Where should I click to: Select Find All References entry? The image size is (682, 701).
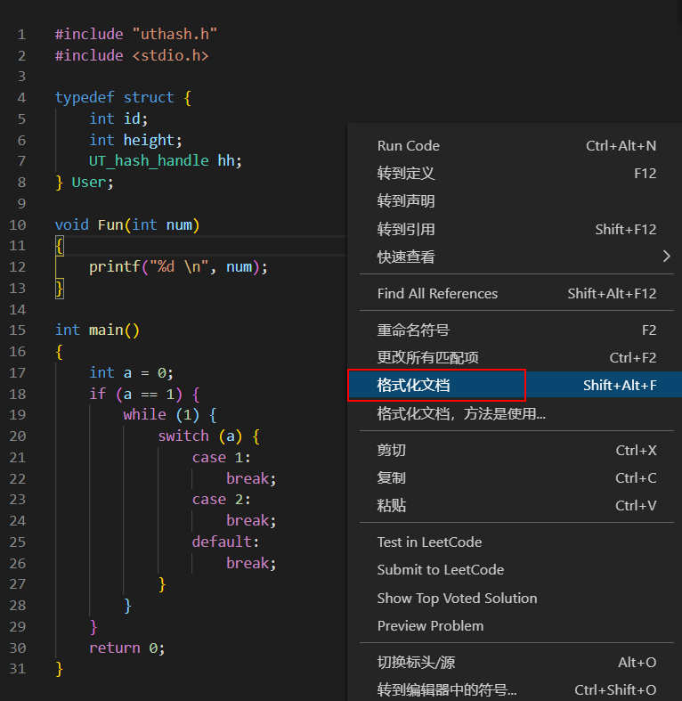(x=516, y=293)
